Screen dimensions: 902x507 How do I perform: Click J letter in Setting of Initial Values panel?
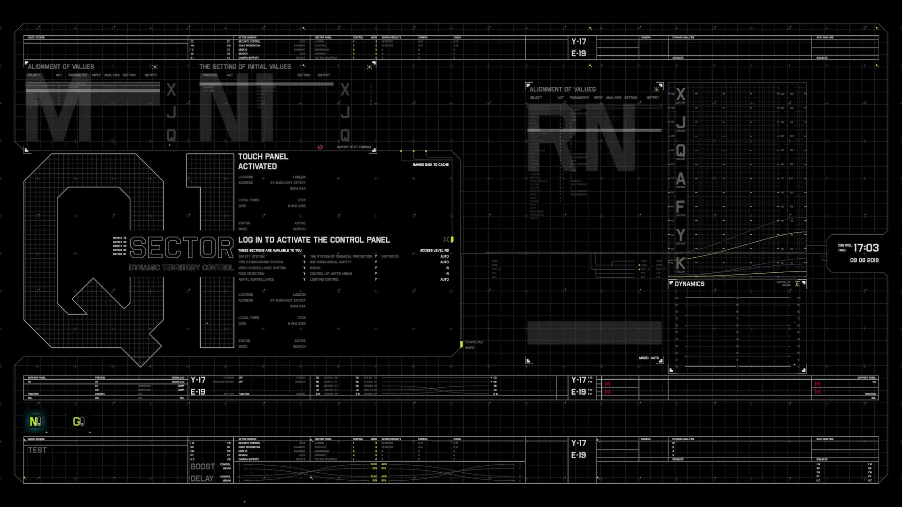[345, 112]
